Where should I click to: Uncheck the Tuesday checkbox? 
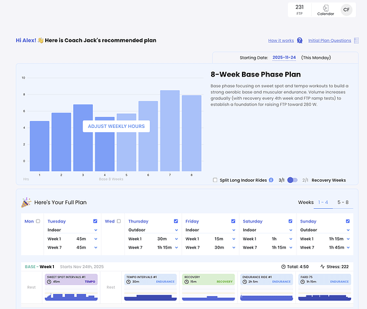tap(95, 221)
